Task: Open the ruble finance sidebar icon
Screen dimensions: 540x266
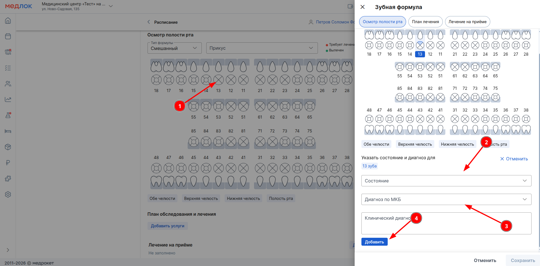Action: point(8,163)
